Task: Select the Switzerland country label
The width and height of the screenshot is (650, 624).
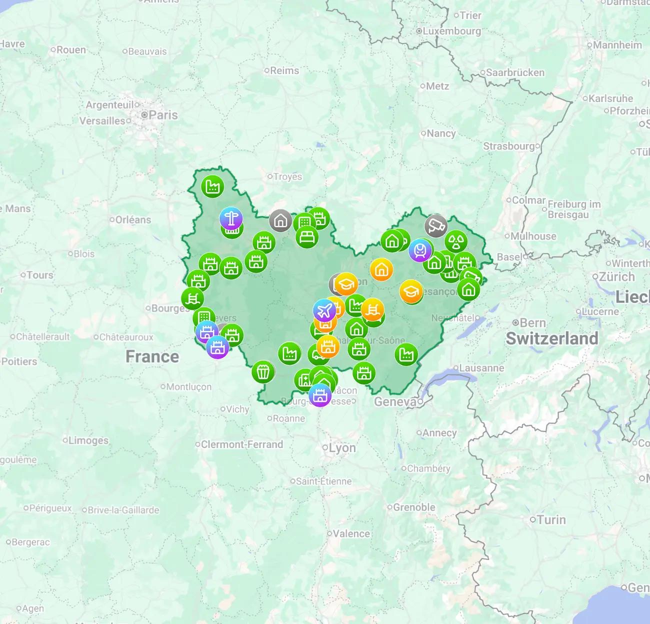Action: 552,338
